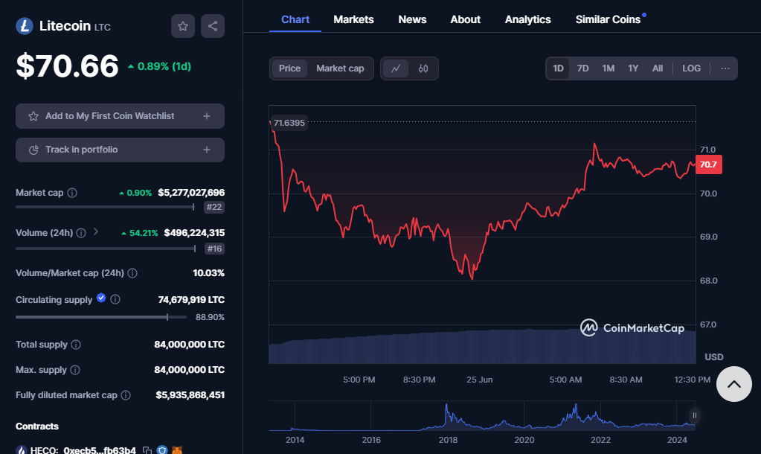Show Market cap info tooltip icon
The height and width of the screenshot is (454, 761).
[72, 193]
